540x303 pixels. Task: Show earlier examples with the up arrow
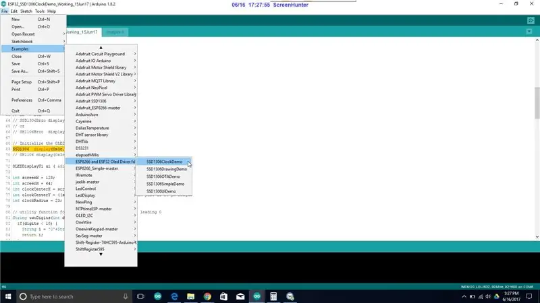101,47
